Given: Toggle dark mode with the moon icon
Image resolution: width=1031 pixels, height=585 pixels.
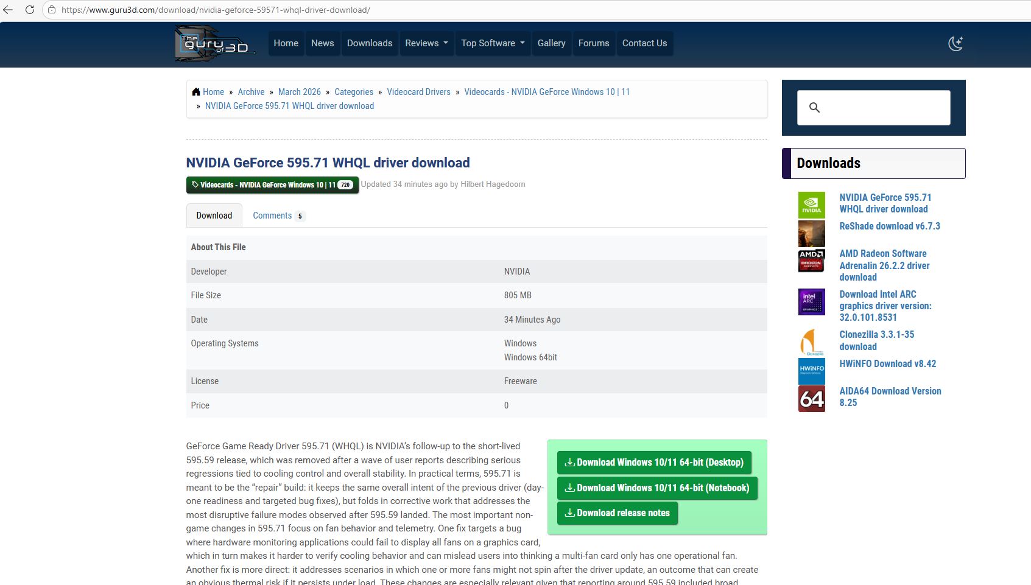Looking at the screenshot, I should [955, 43].
